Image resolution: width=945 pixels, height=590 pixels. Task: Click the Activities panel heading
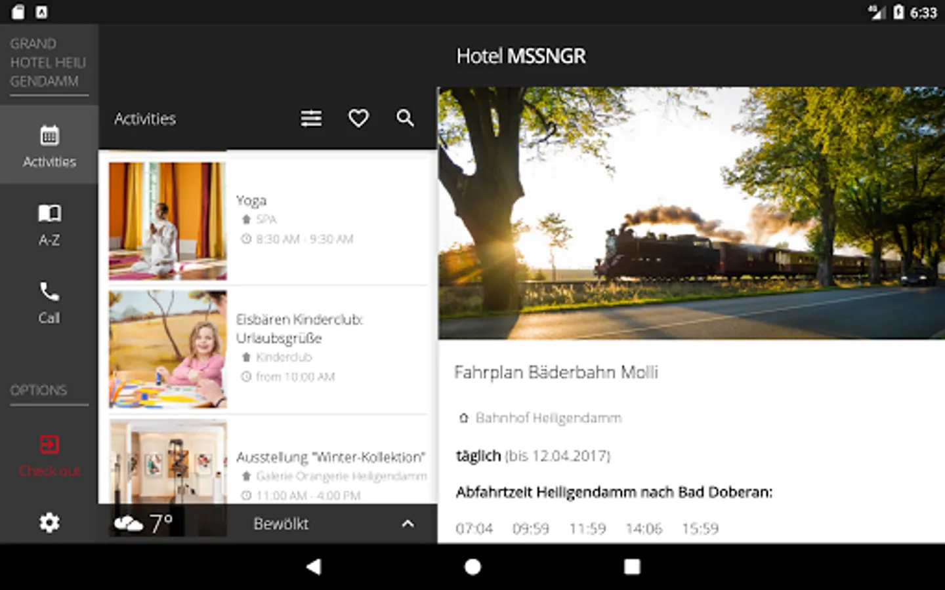[145, 119]
